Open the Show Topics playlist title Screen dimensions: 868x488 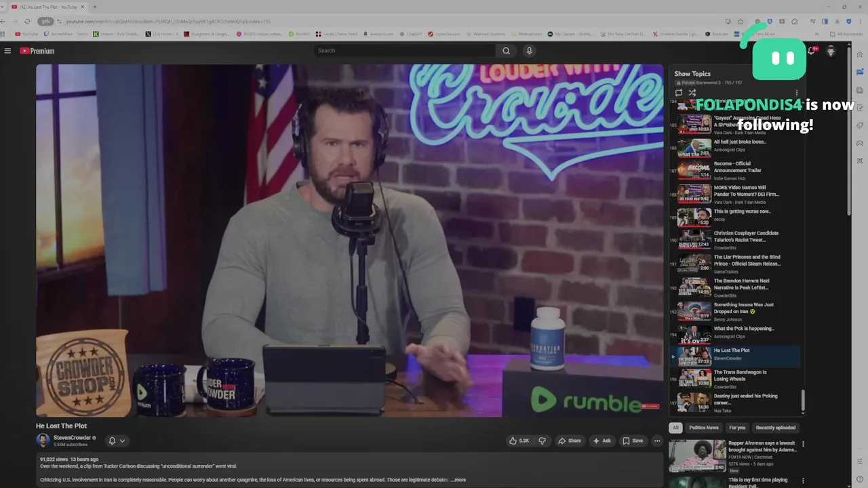tap(692, 74)
